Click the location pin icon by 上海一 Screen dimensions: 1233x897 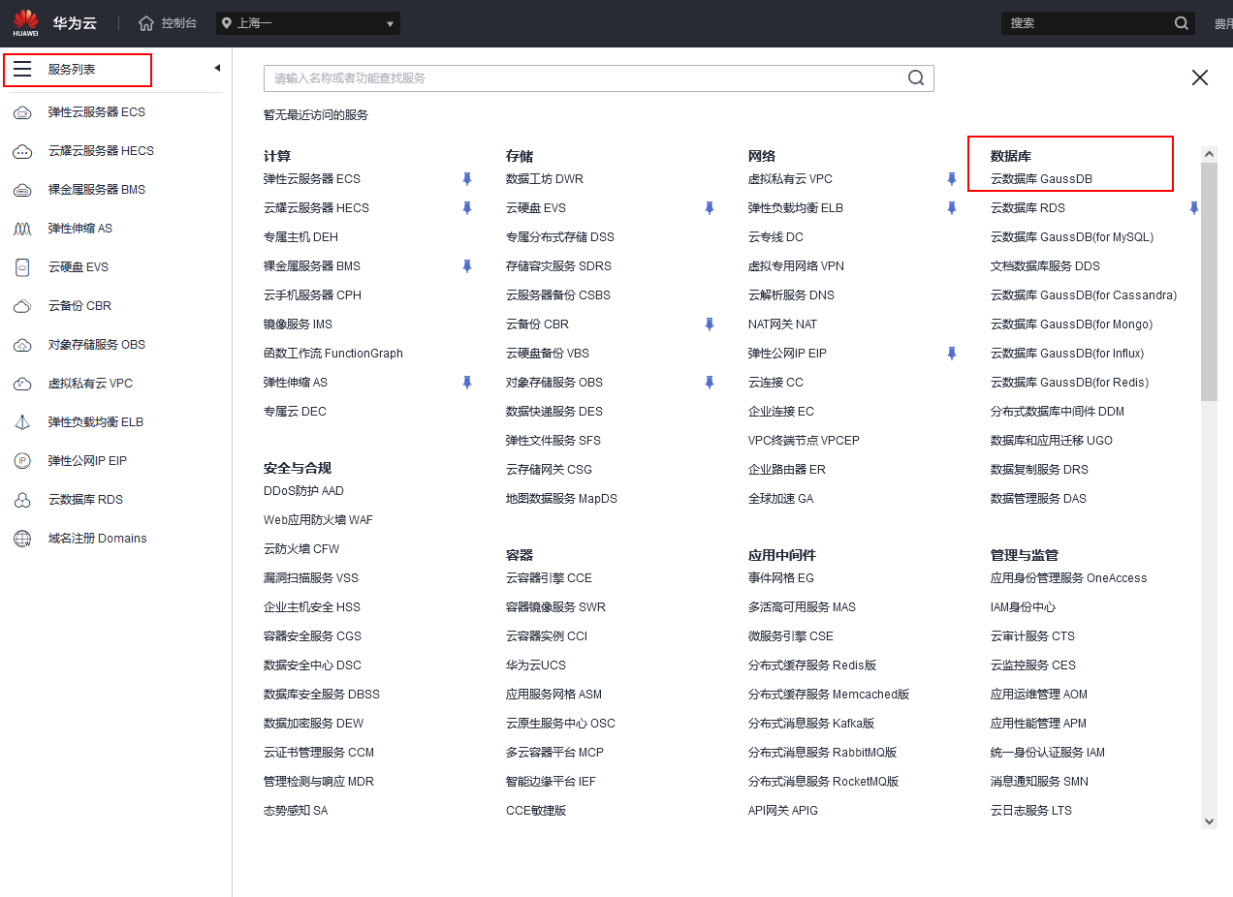227,23
